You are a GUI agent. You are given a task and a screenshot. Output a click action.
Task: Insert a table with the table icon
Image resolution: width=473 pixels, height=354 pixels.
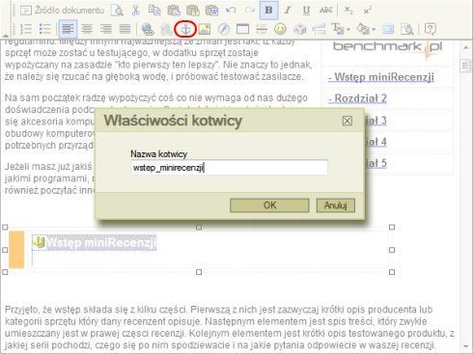click(242, 29)
